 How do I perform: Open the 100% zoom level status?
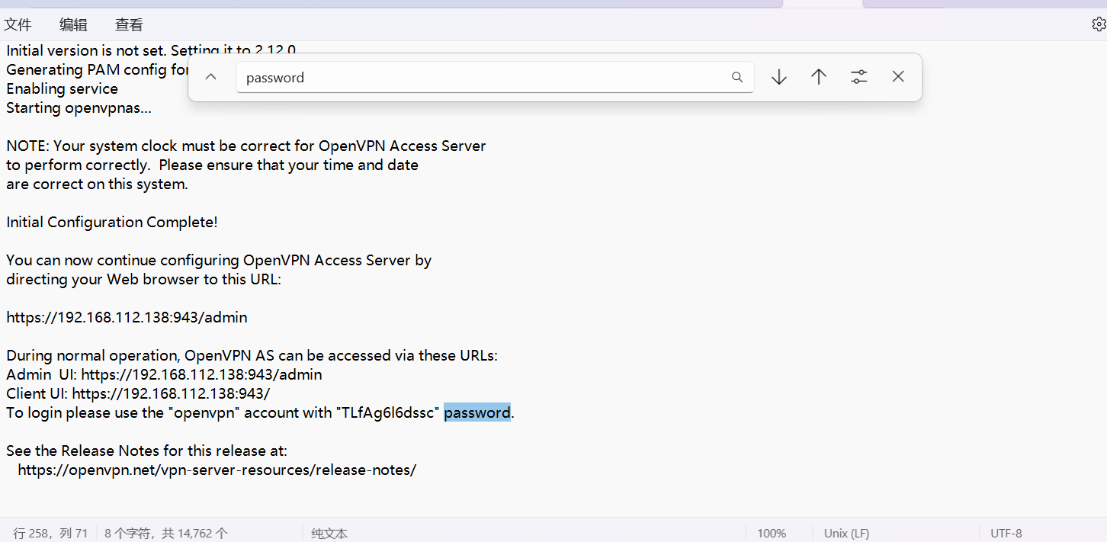click(772, 534)
